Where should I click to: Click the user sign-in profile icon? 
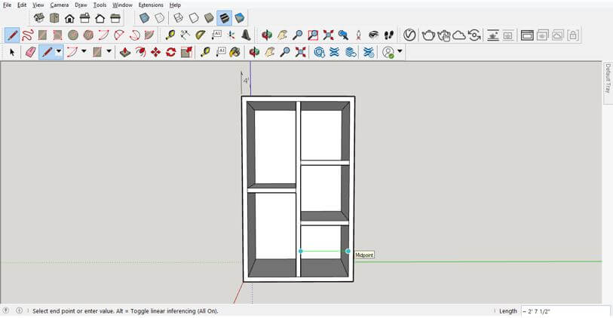coord(388,52)
